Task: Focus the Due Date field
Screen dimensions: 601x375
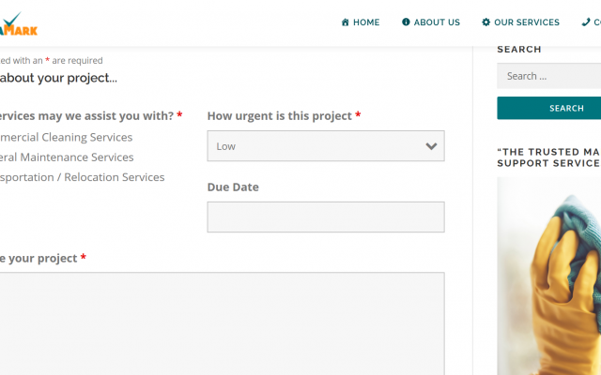Action: [325, 217]
